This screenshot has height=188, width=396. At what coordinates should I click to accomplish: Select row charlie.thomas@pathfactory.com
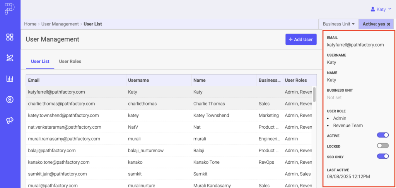coord(169,104)
